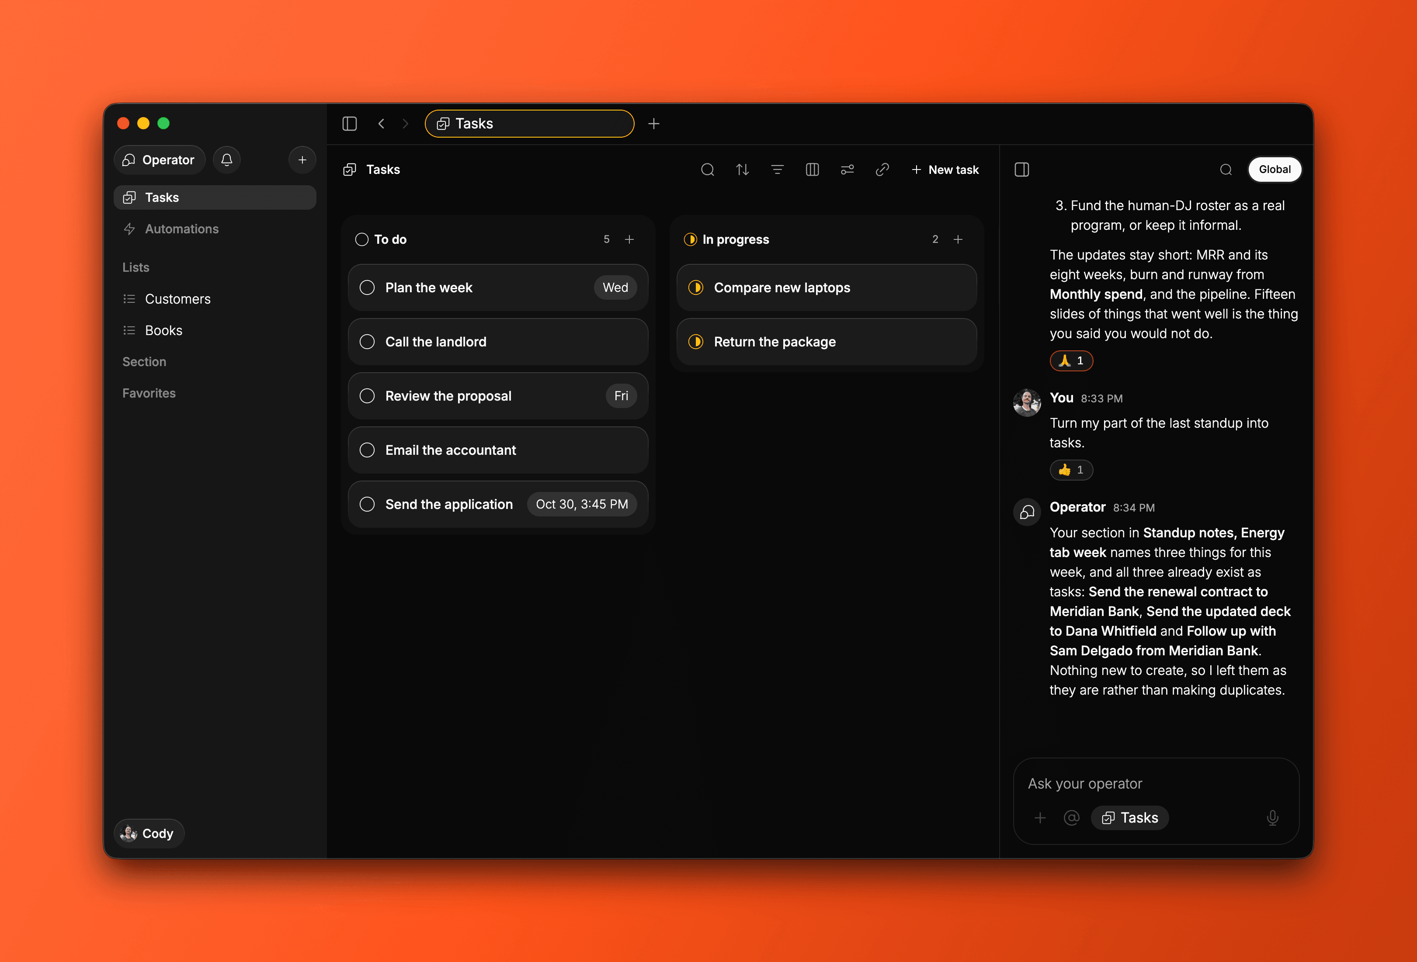Toggle the left sidebar panel icon
Image resolution: width=1417 pixels, height=962 pixels.
point(349,124)
